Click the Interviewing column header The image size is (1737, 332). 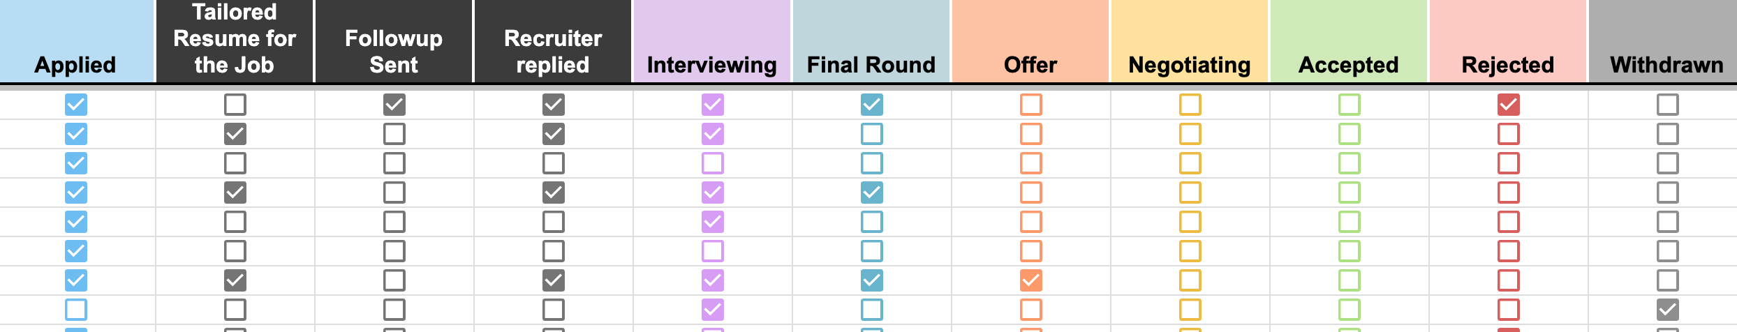tap(712, 42)
